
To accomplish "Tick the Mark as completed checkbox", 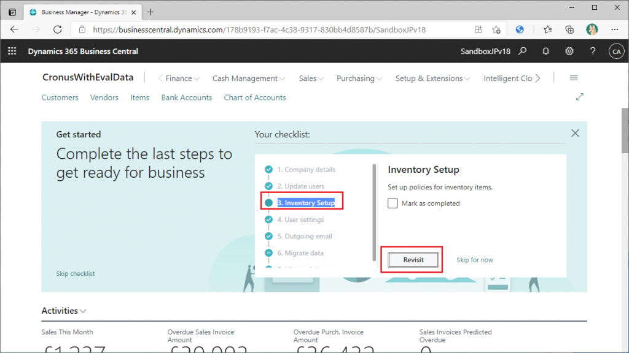I will pyautogui.click(x=393, y=203).
